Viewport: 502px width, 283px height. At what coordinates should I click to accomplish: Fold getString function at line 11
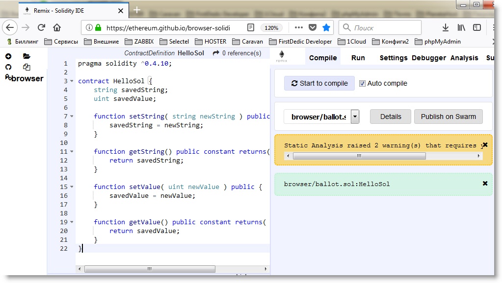[72, 151]
